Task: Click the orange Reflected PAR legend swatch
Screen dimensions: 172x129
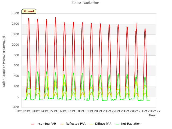Action: (x=62, y=124)
